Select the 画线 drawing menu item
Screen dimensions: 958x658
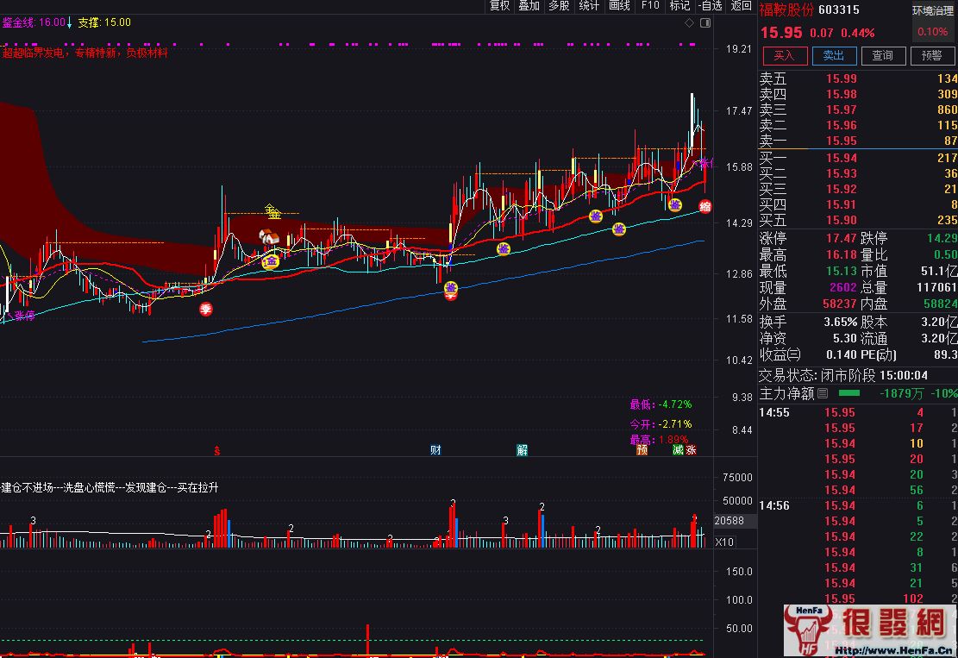[x=619, y=6]
